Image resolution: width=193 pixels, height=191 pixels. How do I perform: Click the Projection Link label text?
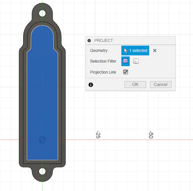(103, 72)
